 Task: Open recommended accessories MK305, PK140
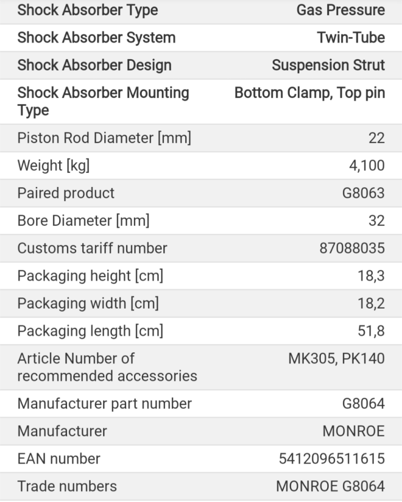tap(337, 358)
